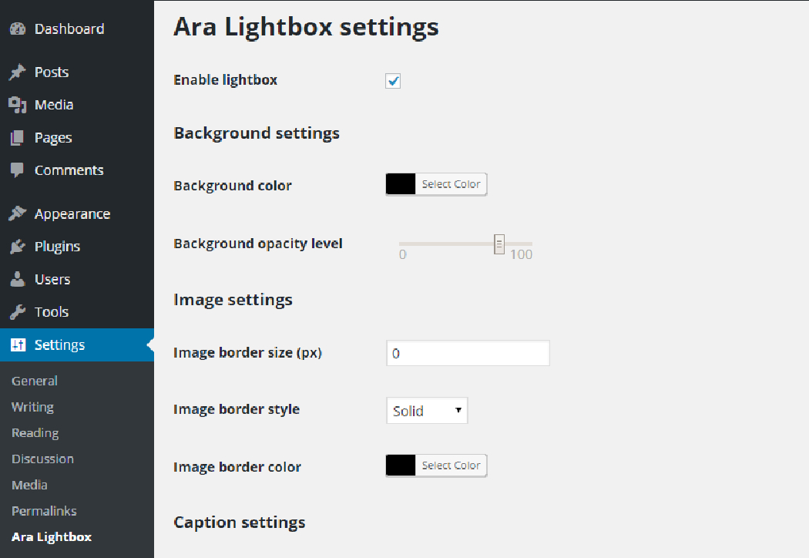809x558 pixels.
Task: Open the Writing settings submenu link
Action: 32,407
